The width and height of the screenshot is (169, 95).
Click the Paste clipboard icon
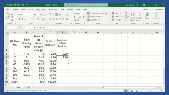pos(8,15)
